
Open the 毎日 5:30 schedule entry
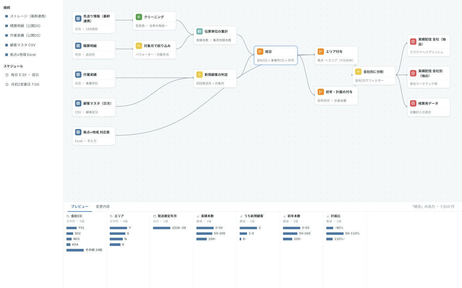click(x=31, y=75)
